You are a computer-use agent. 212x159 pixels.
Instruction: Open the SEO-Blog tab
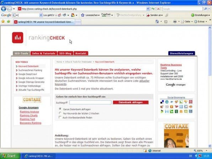click(65, 53)
